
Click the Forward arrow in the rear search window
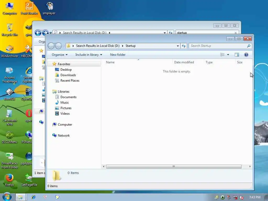click(x=45, y=32)
